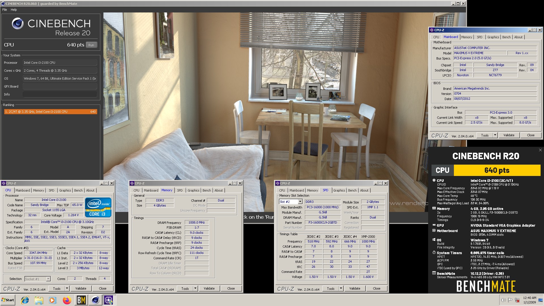Click the Max Bandwidth PC3-16000 (1000 MHz) field
Image resolution: width=544 pixels, height=306 pixels.
click(323, 207)
